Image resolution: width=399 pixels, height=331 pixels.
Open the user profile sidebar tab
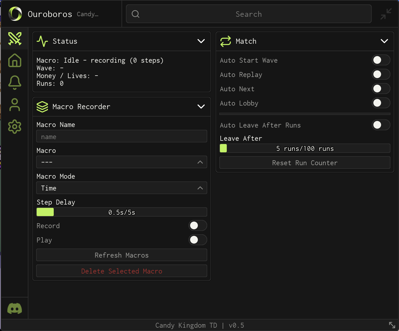click(x=15, y=105)
